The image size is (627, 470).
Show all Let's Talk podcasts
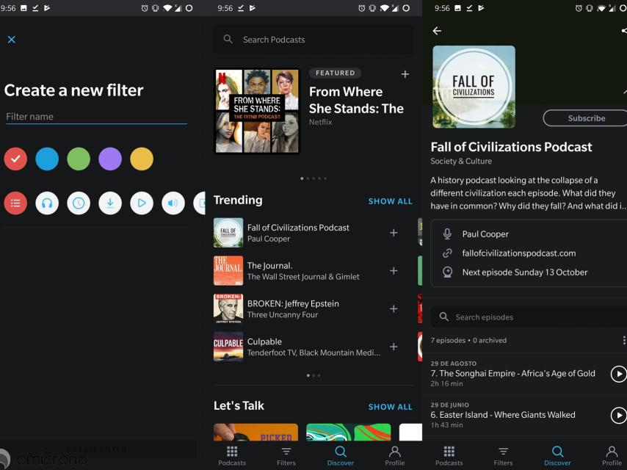pos(390,407)
